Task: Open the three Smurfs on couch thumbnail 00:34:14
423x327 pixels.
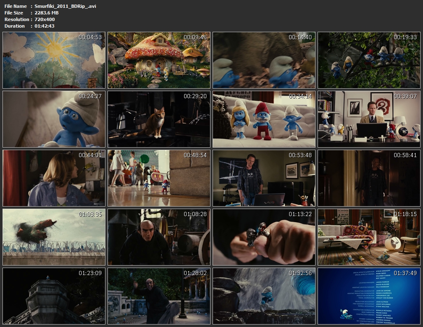Action: click(264, 119)
